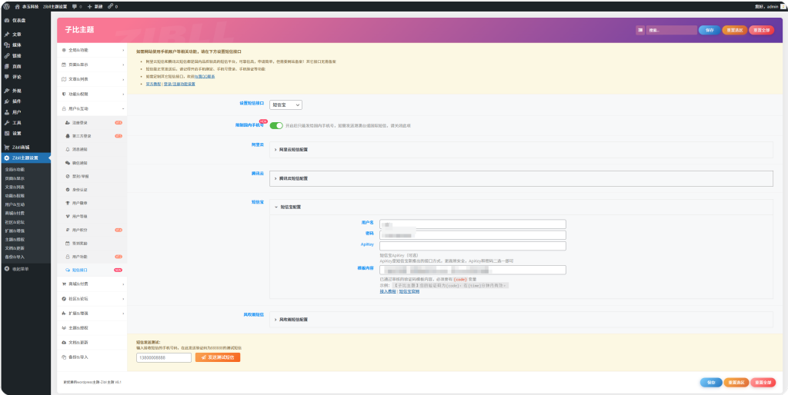
Task: Click the top blue 保存 button
Action: click(x=709, y=30)
